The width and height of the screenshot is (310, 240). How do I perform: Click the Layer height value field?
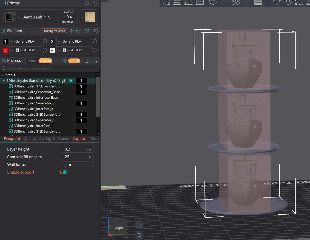pos(78,149)
